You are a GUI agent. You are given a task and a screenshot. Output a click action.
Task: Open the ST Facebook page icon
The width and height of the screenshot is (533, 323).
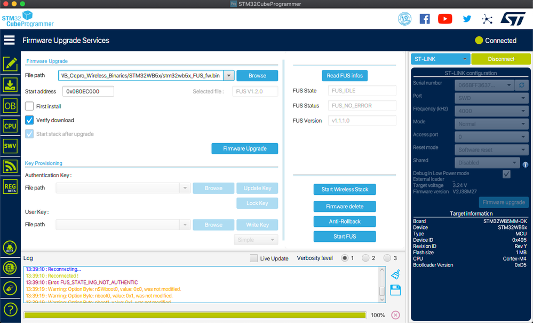pyautogui.click(x=425, y=19)
